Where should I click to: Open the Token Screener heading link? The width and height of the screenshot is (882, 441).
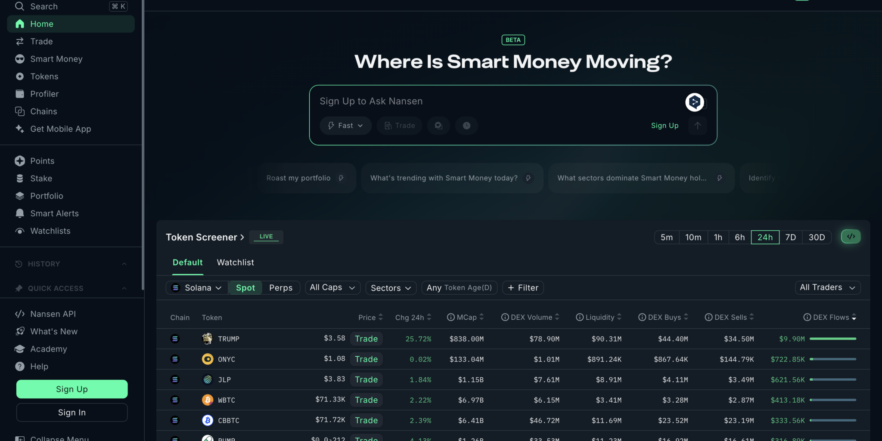[205, 237]
